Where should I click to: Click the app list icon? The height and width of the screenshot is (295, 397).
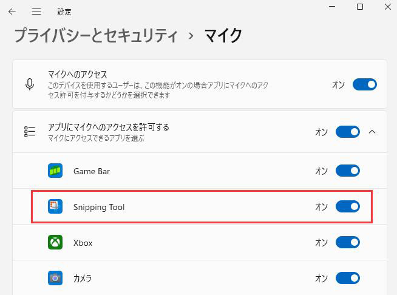pos(30,132)
